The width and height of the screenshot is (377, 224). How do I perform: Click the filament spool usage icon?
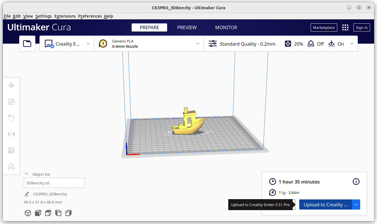tap(273, 192)
